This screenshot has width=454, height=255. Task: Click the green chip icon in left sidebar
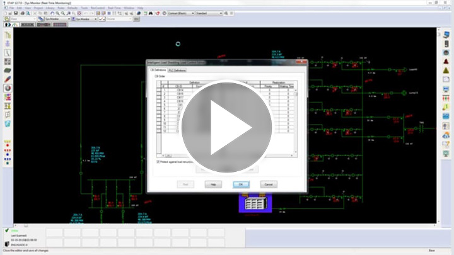(8, 71)
